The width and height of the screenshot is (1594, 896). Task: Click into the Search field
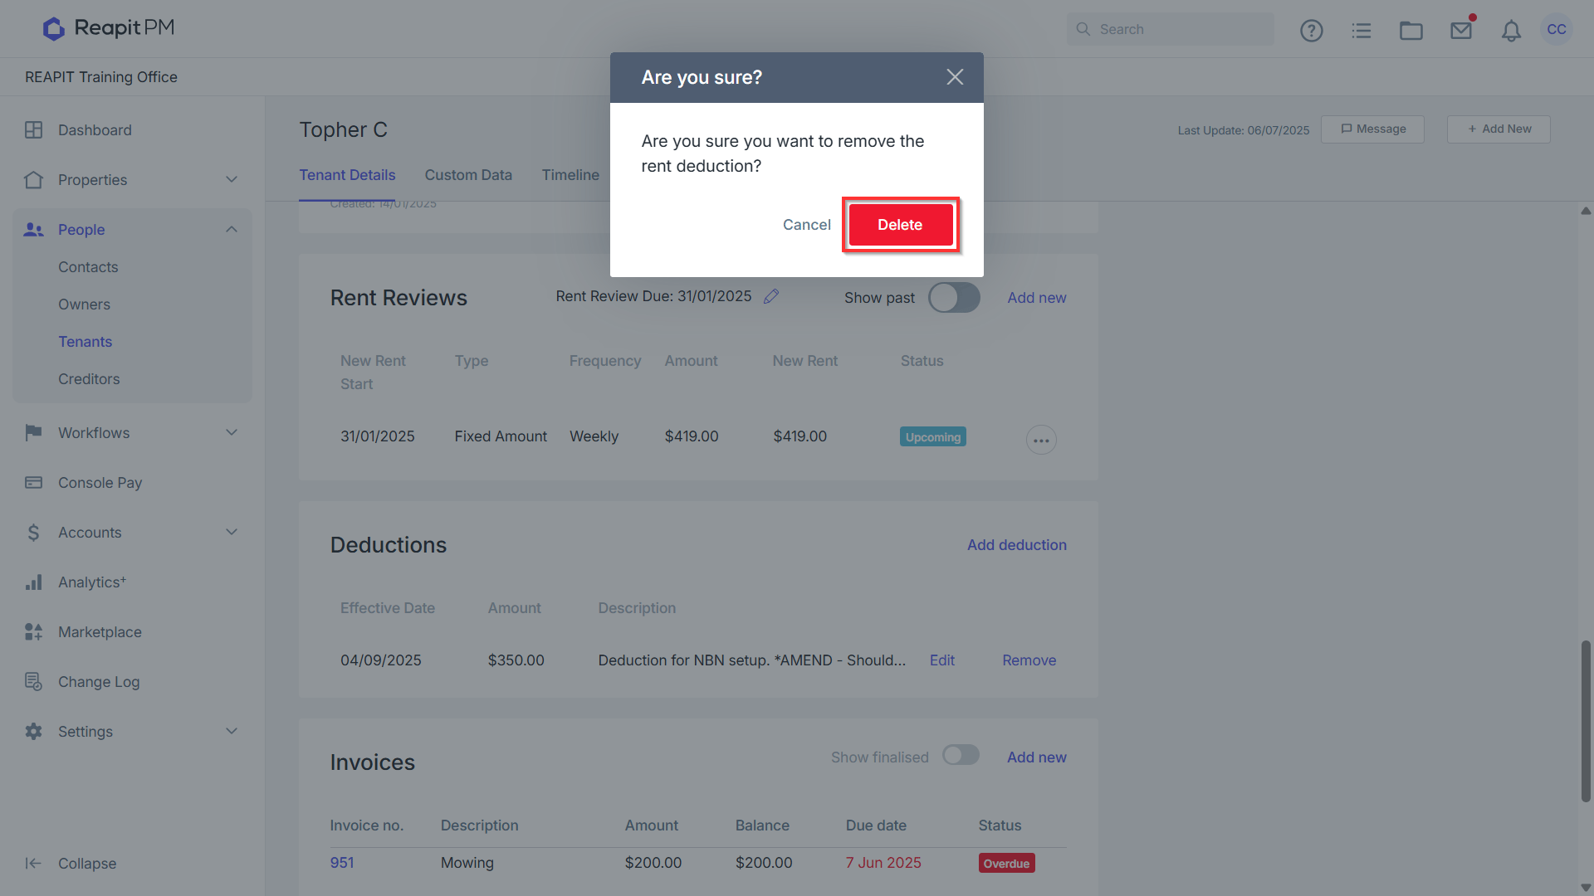click(1171, 29)
